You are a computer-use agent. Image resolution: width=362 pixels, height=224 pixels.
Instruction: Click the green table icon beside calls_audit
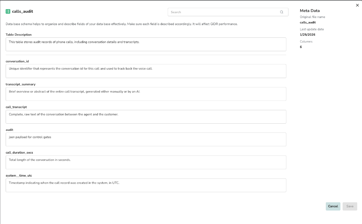tap(7, 11)
